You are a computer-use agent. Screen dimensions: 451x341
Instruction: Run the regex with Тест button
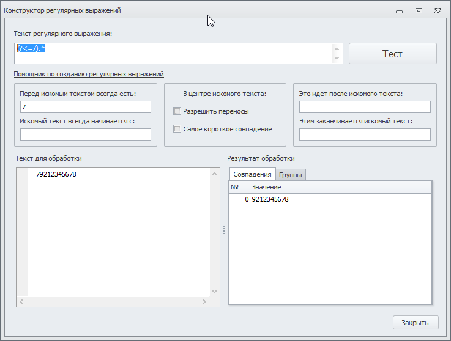click(x=393, y=54)
